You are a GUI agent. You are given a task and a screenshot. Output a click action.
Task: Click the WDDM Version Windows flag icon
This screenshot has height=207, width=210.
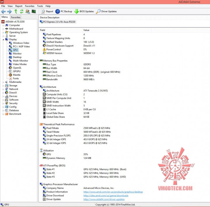(x=44, y=53)
